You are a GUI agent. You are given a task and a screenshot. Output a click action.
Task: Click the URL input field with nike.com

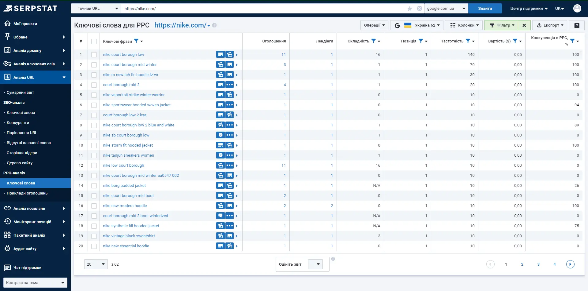click(x=263, y=9)
